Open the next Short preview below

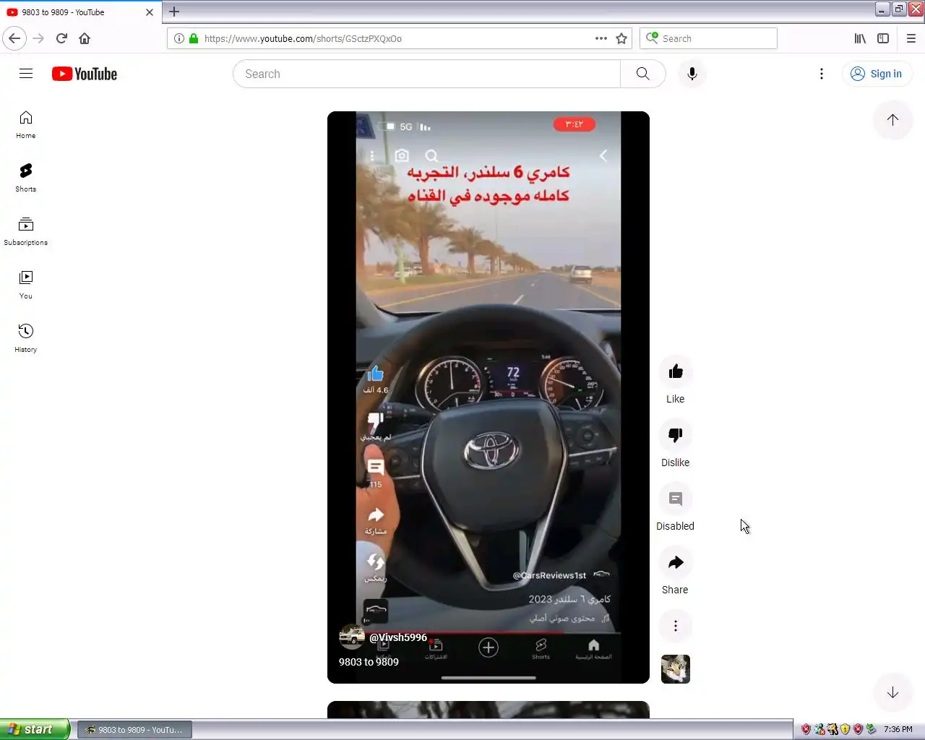click(x=489, y=710)
